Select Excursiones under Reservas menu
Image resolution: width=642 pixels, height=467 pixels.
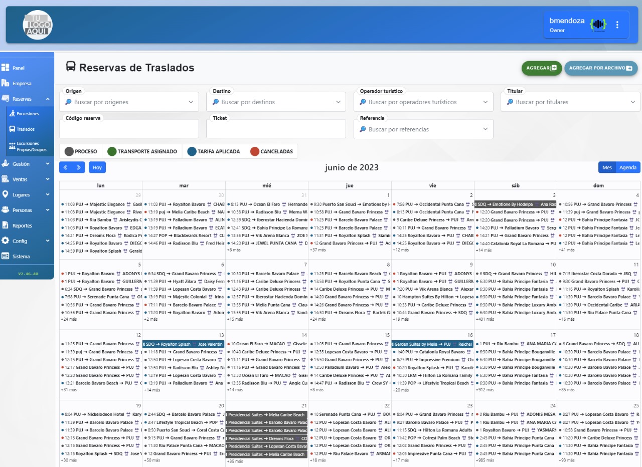[x=28, y=114]
